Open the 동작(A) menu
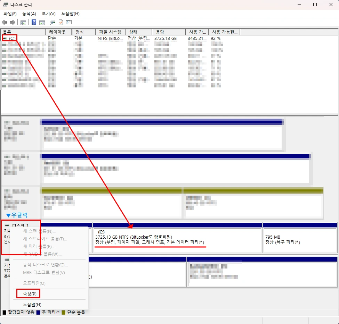 click(x=29, y=14)
